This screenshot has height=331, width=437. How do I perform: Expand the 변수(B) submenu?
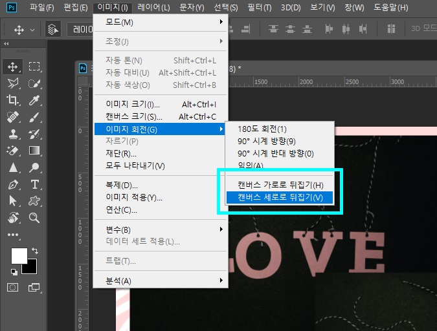click(x=161, y=230)
